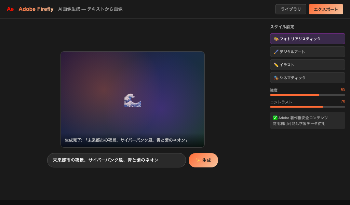Choose the イラスト style with pencil icon
This screenshot has height=205, width=350.
click(x=307, y=65)
